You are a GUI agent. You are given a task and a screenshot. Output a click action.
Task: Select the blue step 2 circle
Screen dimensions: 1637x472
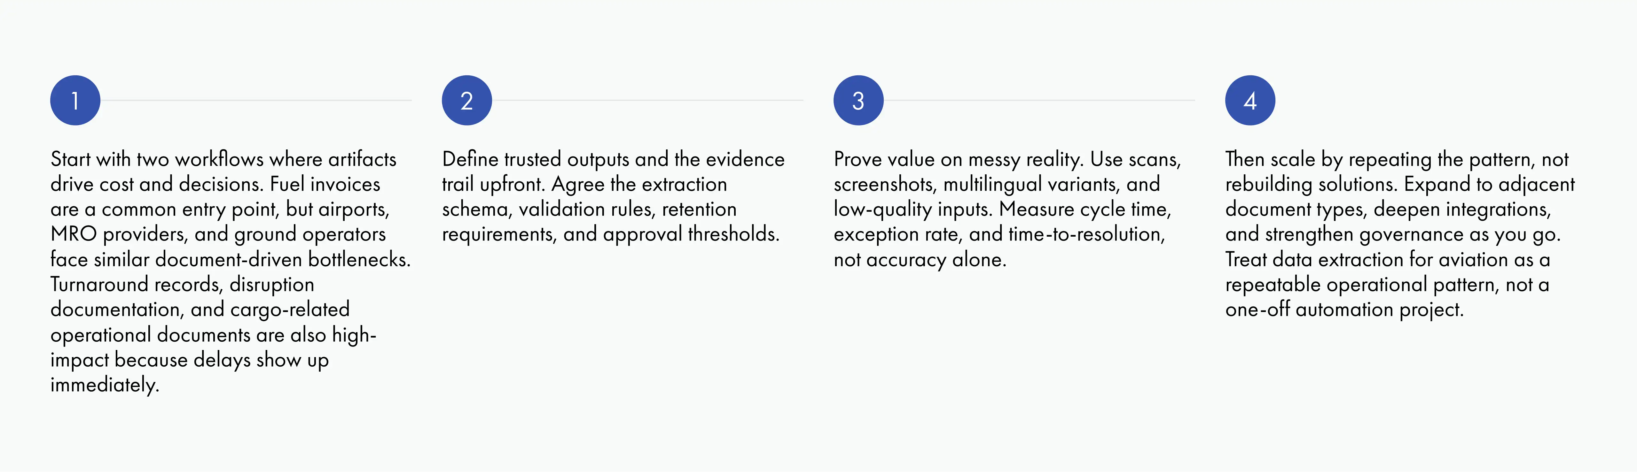[x=466, y=100]
